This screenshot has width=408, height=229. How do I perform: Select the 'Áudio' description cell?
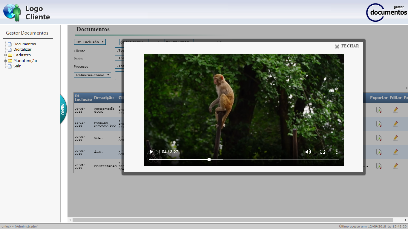pos(98,152)
